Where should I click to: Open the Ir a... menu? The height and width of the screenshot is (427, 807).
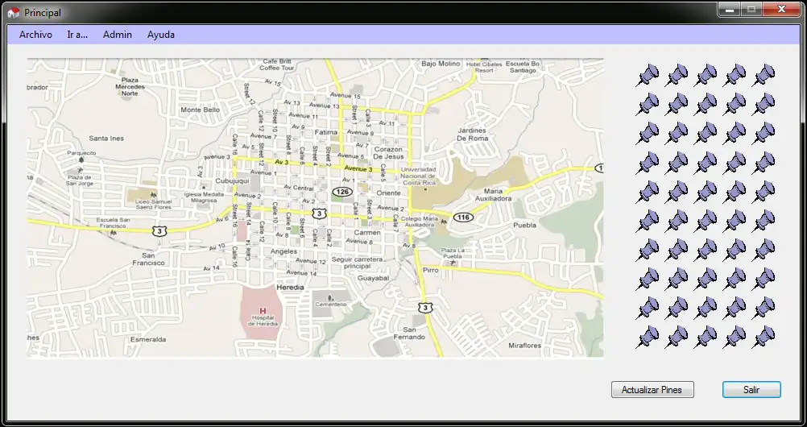click(77, 35)
